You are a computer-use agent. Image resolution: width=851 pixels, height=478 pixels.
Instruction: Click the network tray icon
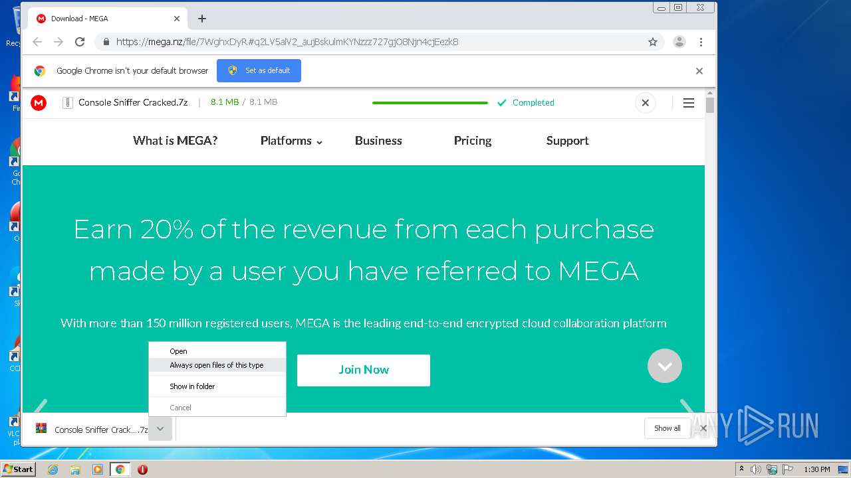click(x=771, y=469)
